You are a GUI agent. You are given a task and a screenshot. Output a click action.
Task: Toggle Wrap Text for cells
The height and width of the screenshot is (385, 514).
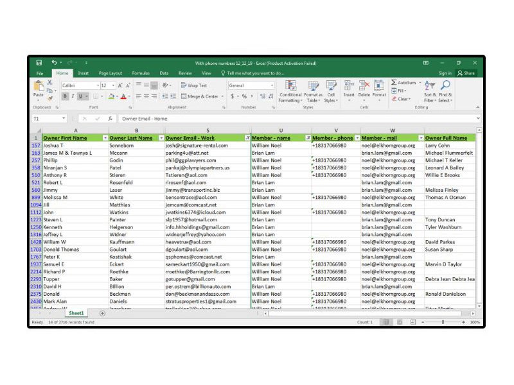194,85
